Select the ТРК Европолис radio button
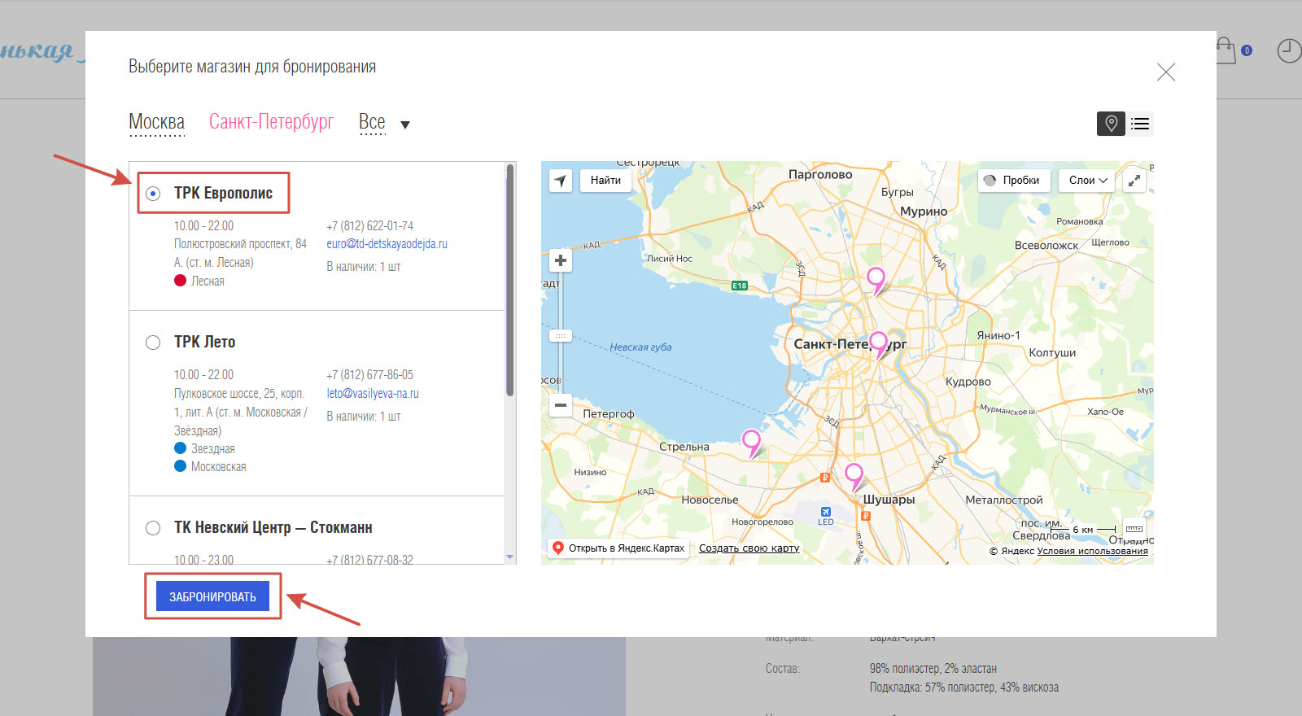 coord(153,194)
